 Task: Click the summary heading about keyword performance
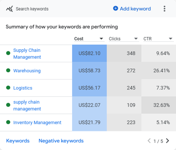coord(62,27)
